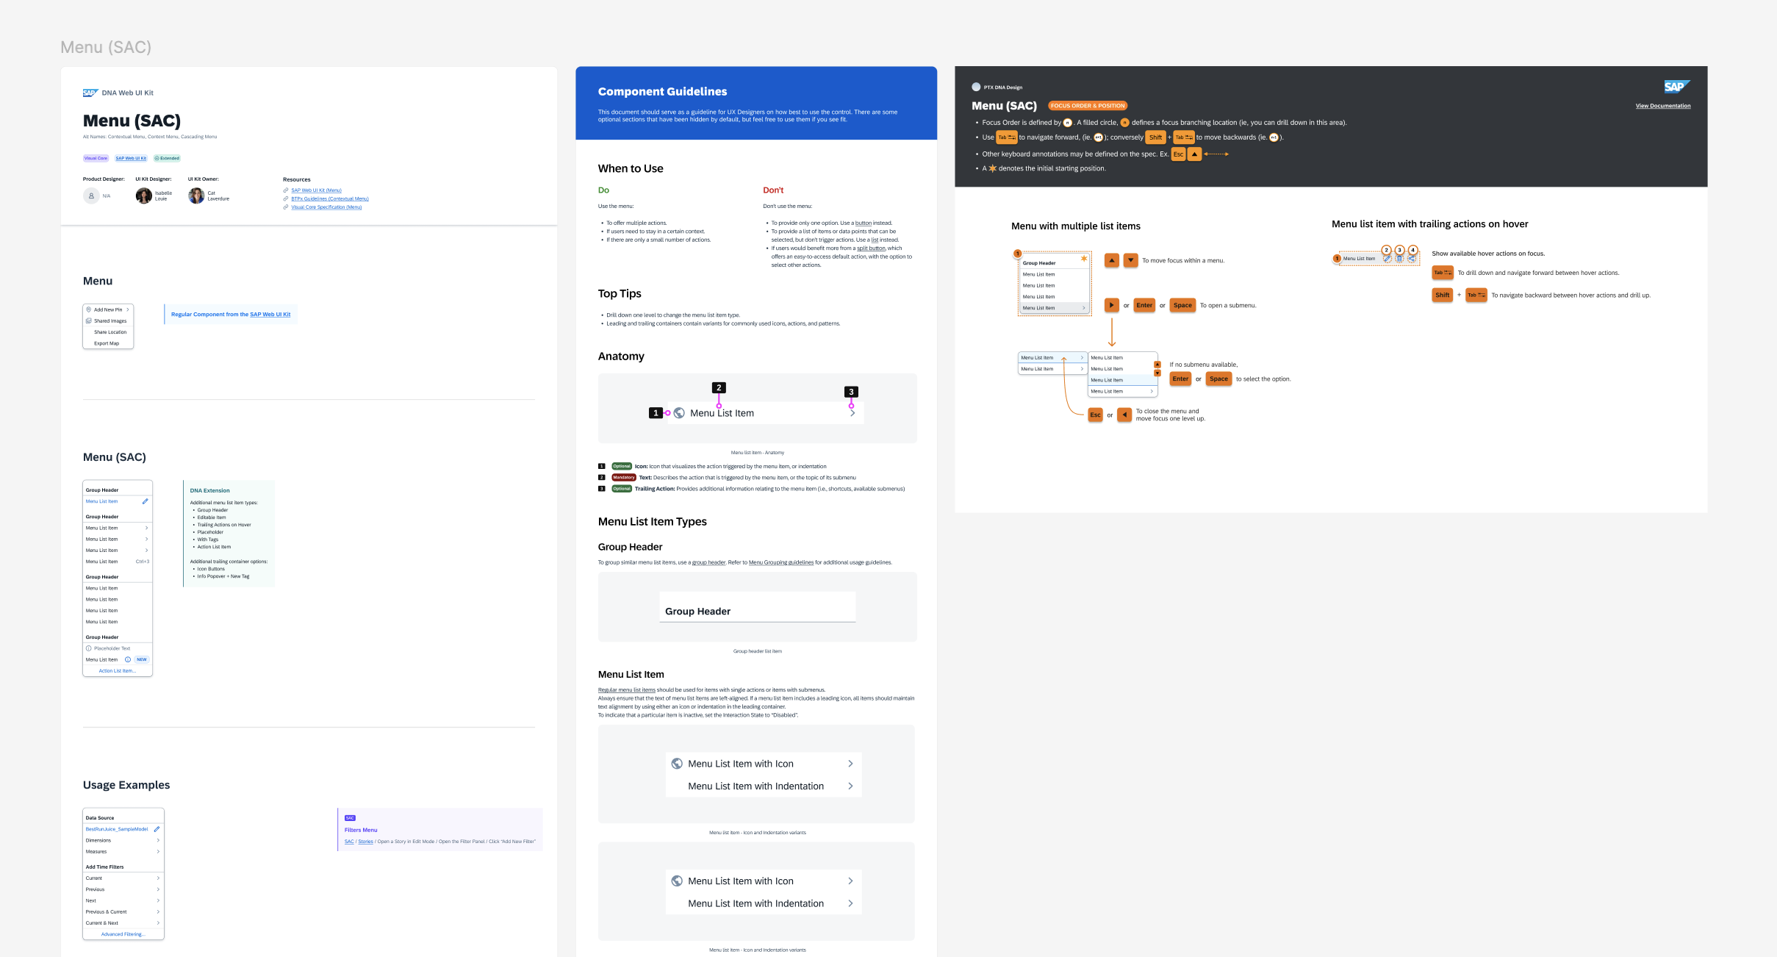1777x957 pixels.
Task: Open the BTPx Guidelines (Contextual Menu) link
Action: (329, 198)
